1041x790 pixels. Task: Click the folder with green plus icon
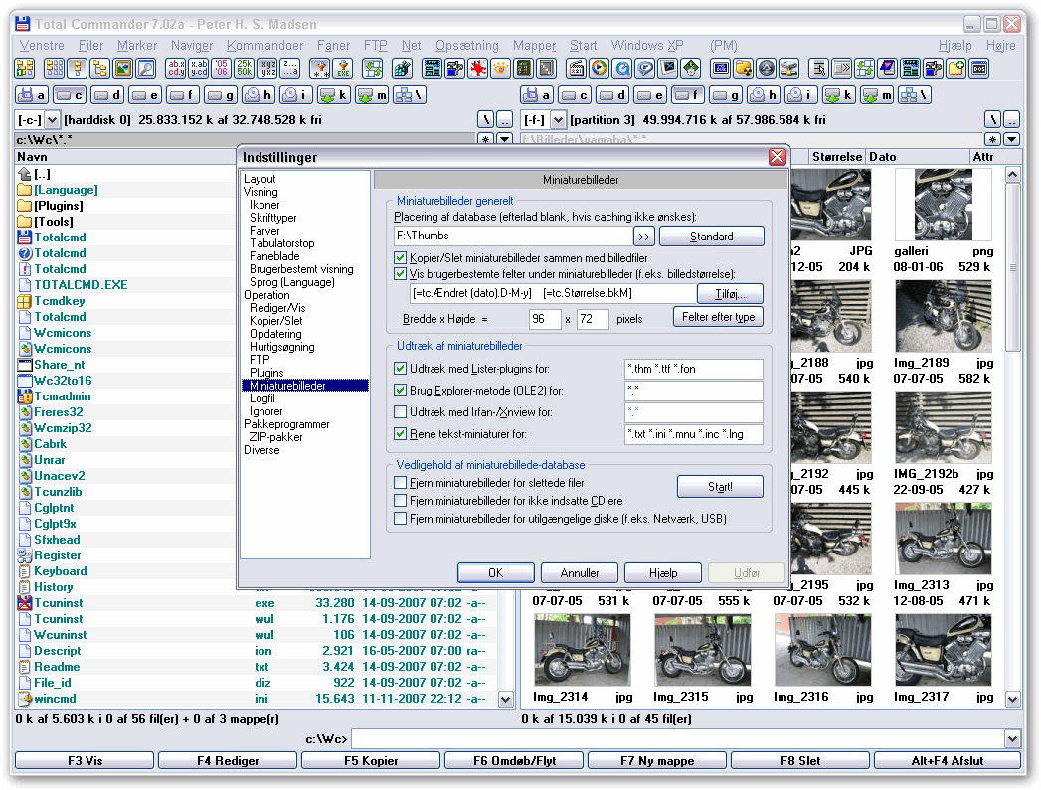click(956, 68)
